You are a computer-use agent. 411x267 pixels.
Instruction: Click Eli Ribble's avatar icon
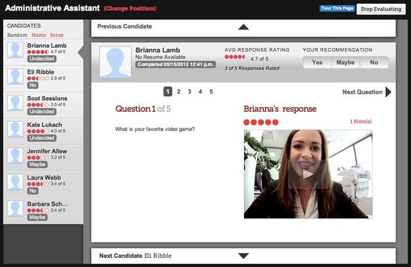click(x=16, y=78)
